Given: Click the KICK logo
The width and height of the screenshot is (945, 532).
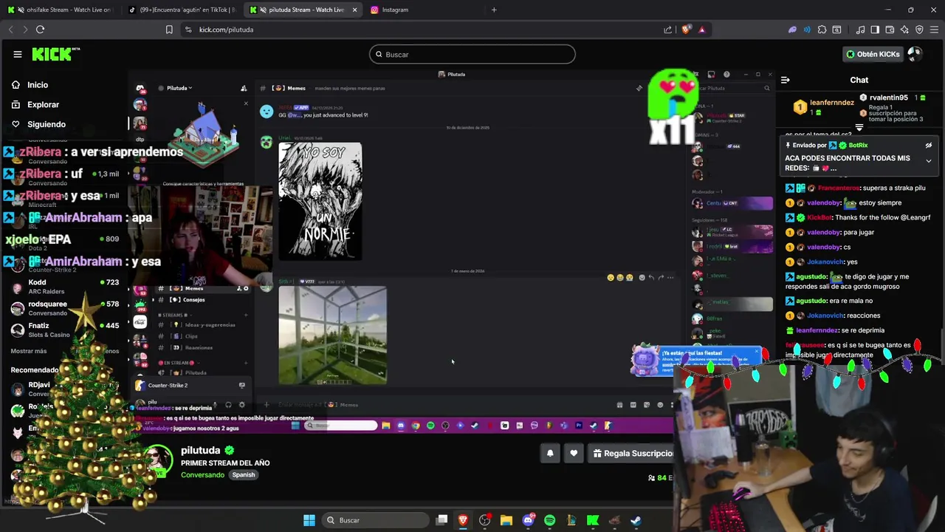Looking at the screenshot, I should click(x=55, y=54).
